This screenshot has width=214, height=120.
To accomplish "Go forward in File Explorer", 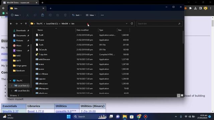I will pos(16,24).
